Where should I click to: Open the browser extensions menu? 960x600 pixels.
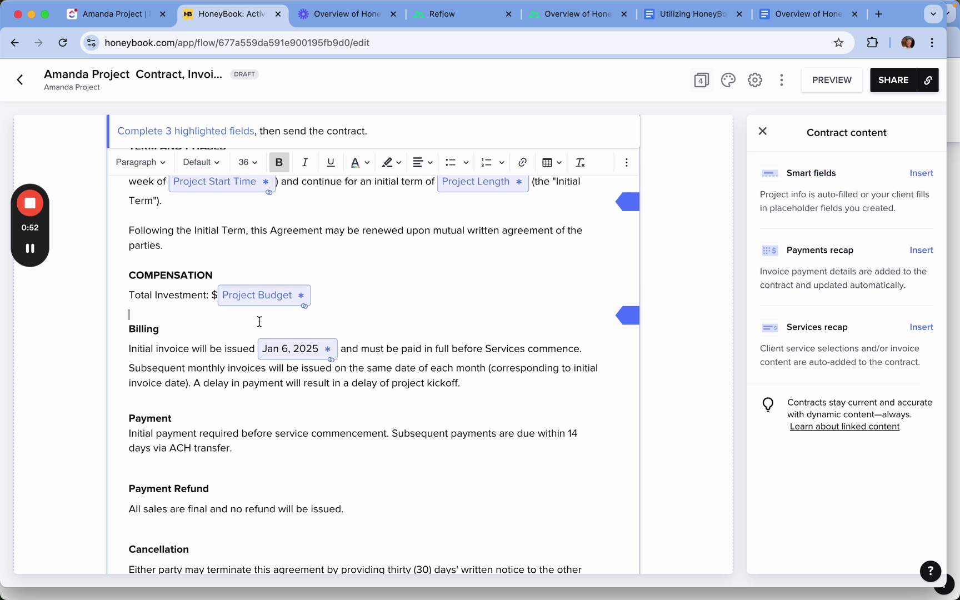coord(872,43)
